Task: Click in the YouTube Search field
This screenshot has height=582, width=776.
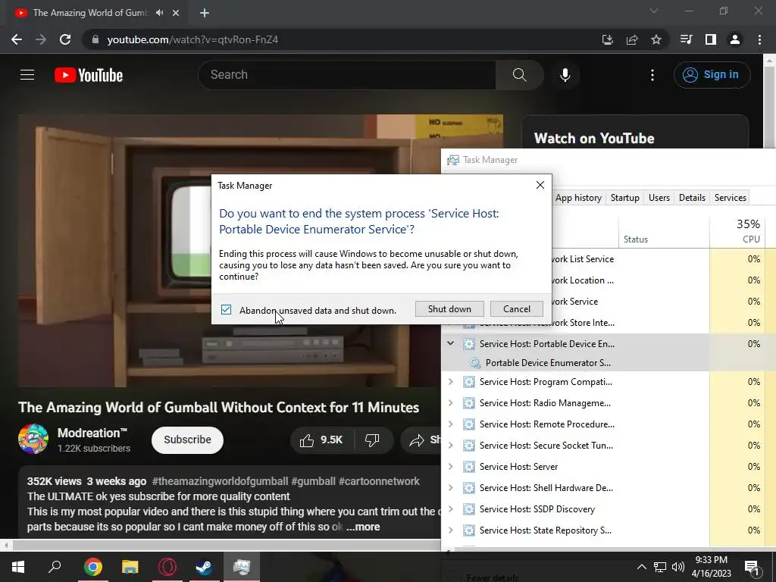Action: [x=346, y=75]
